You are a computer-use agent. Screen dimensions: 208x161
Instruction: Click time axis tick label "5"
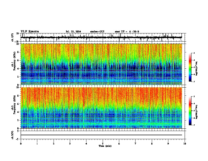pyautogui.click(x=103, y=144)
